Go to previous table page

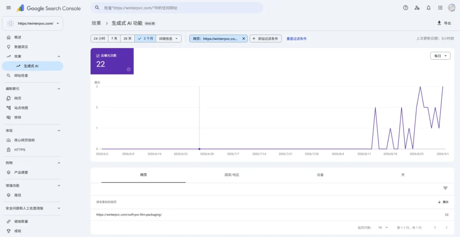435,228
